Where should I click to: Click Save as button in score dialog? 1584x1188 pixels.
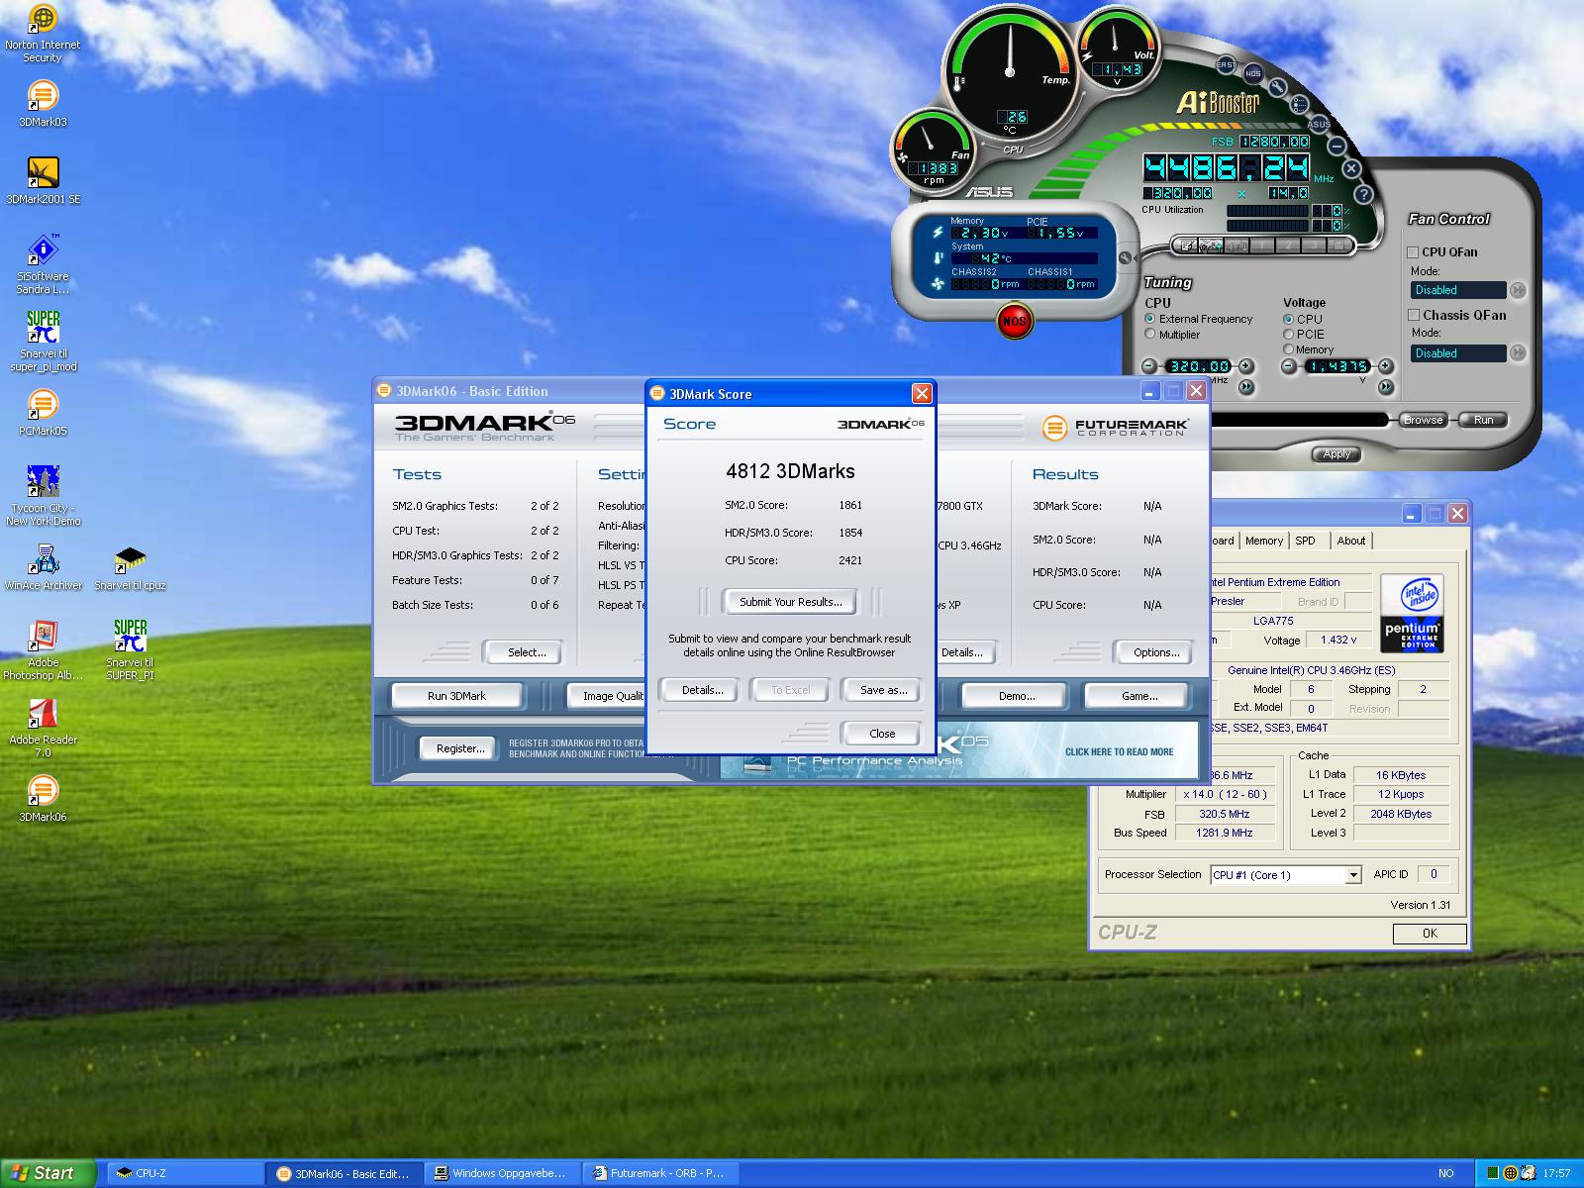883,690
